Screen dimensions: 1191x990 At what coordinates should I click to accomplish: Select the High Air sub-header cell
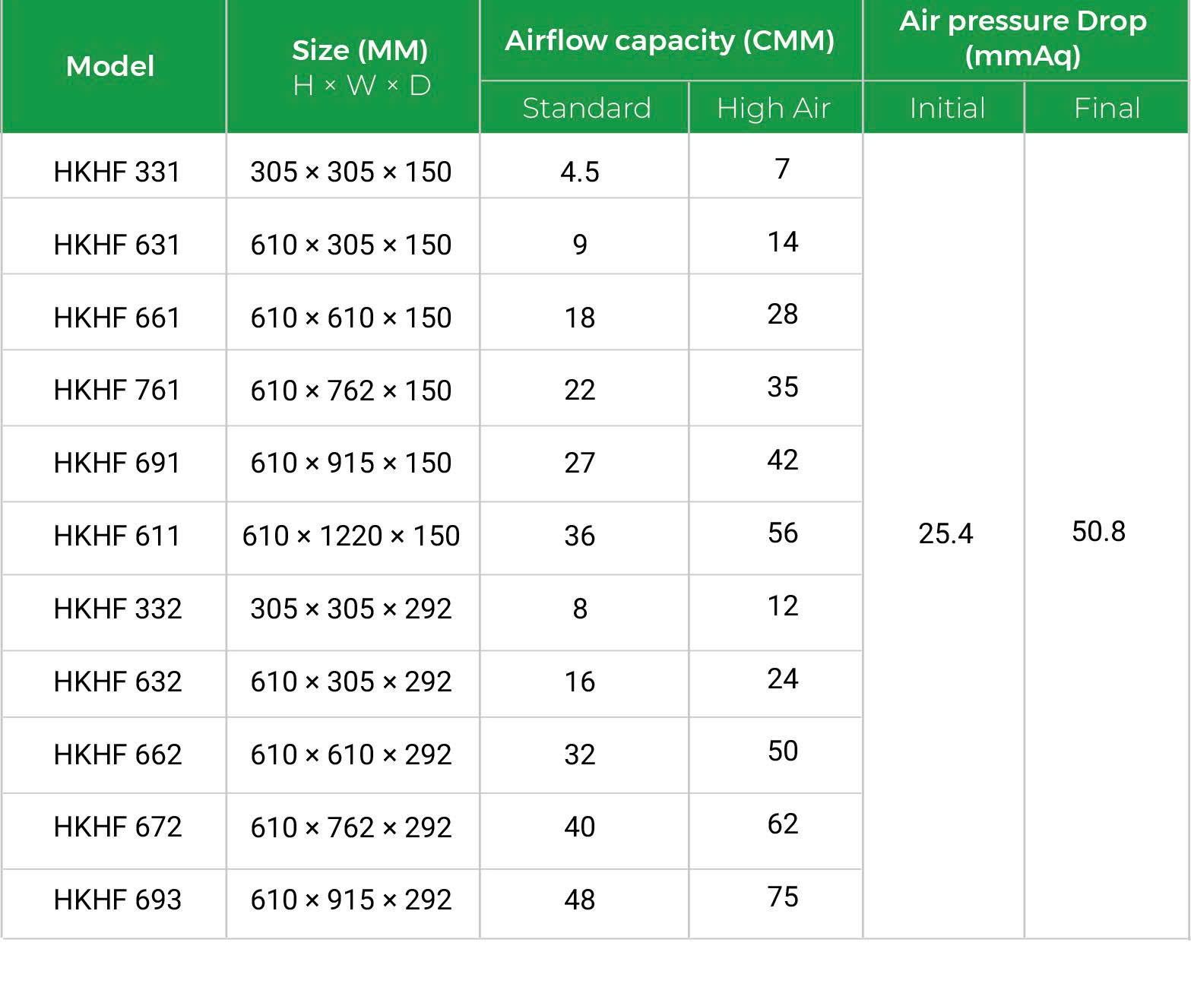pos(774,108)
